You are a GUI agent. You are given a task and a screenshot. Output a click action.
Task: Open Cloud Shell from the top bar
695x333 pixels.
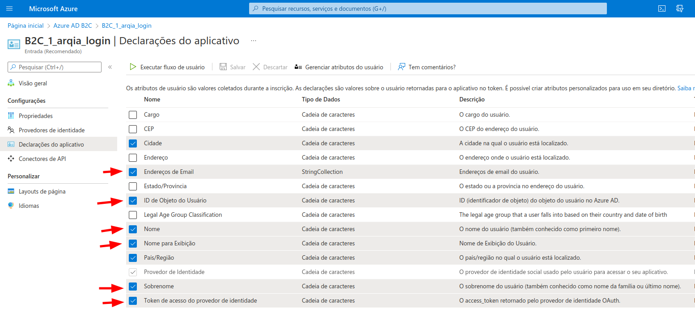[x=661, y=8]
